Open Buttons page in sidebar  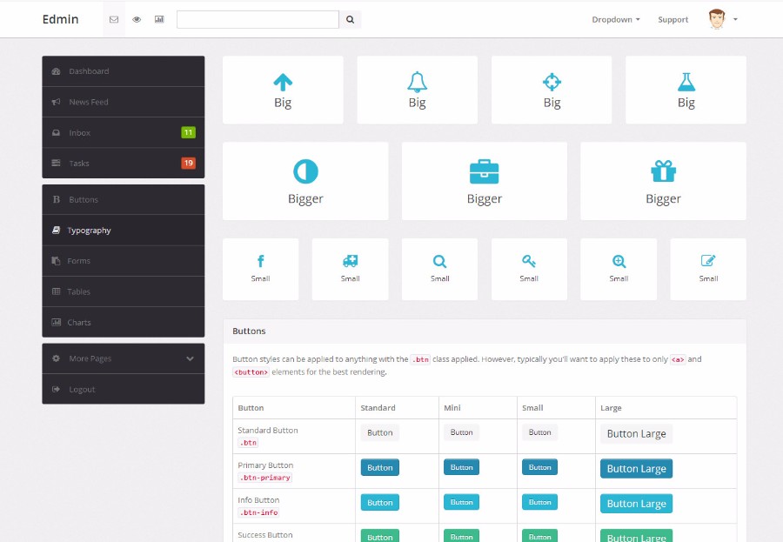124,199
